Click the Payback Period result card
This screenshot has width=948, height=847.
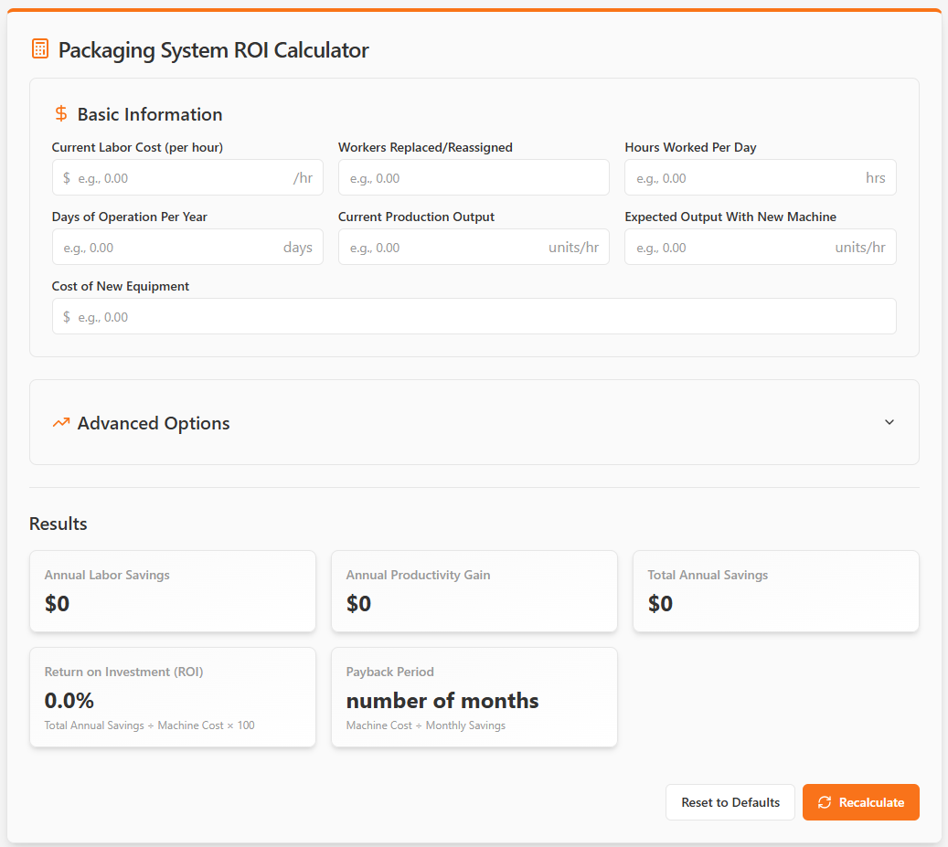tap(474, 697)
